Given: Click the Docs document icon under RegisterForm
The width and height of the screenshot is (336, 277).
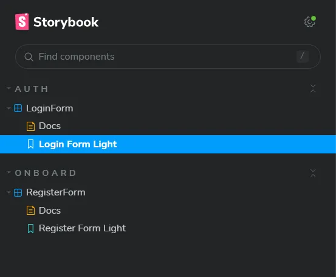Looking at the screenshot, I should 30,211.
